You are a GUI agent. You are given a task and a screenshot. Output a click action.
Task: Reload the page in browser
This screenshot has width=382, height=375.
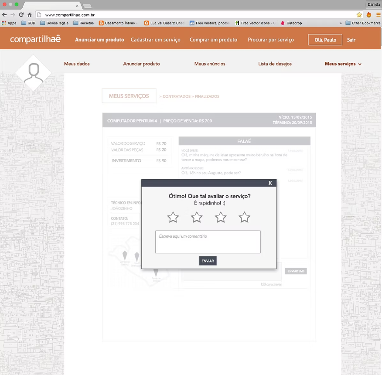(21, 15)
